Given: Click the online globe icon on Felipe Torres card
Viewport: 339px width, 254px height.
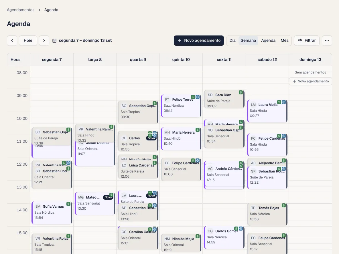Looking at the screenshot, I should coord(197,97).
